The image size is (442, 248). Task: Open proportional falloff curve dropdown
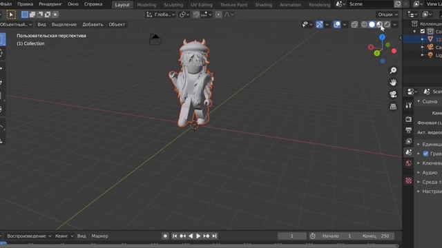click(229, 14)
